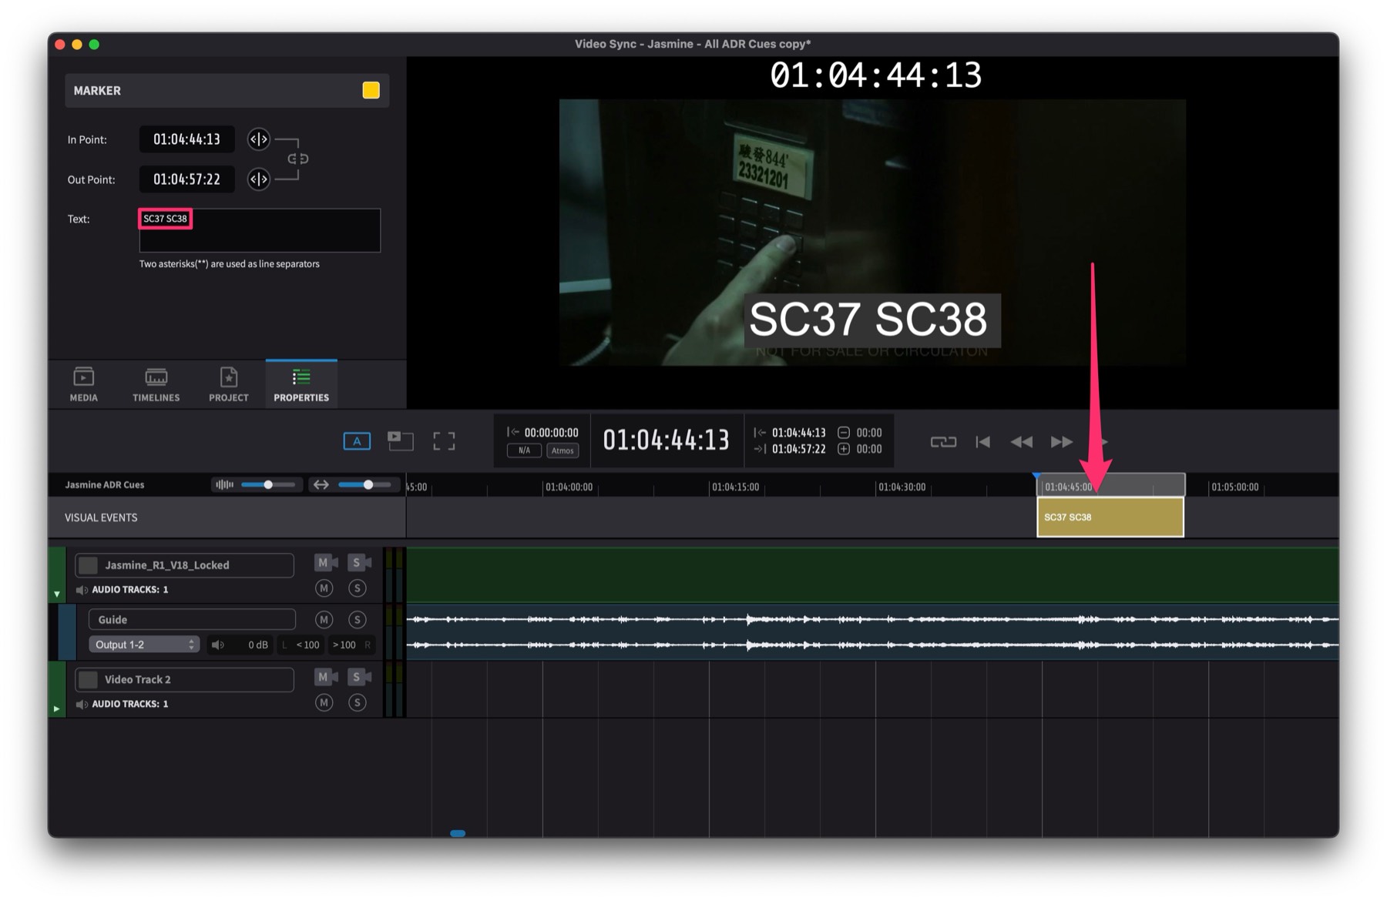Click the Guide 0 dB volume field
The width and height of the screenshot is (1387, 901).
[257, 645]
